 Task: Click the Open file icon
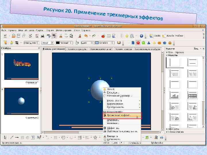14,36
